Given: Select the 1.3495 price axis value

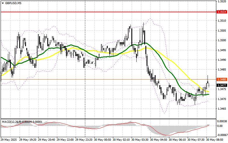Looking at the screenshot, I should pos(222,50).
